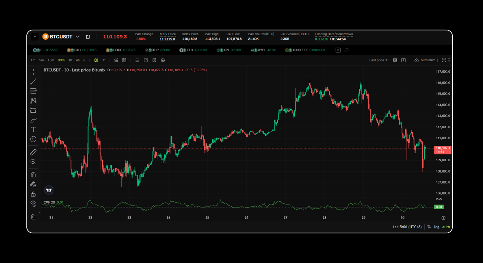483x263 pixels.
Task: Open the Last price dropdown
Action: click(378, 60)
